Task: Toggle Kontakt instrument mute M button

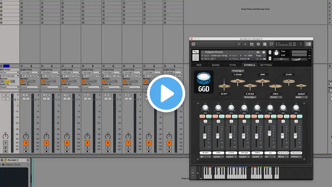Action: coord(270,58)
